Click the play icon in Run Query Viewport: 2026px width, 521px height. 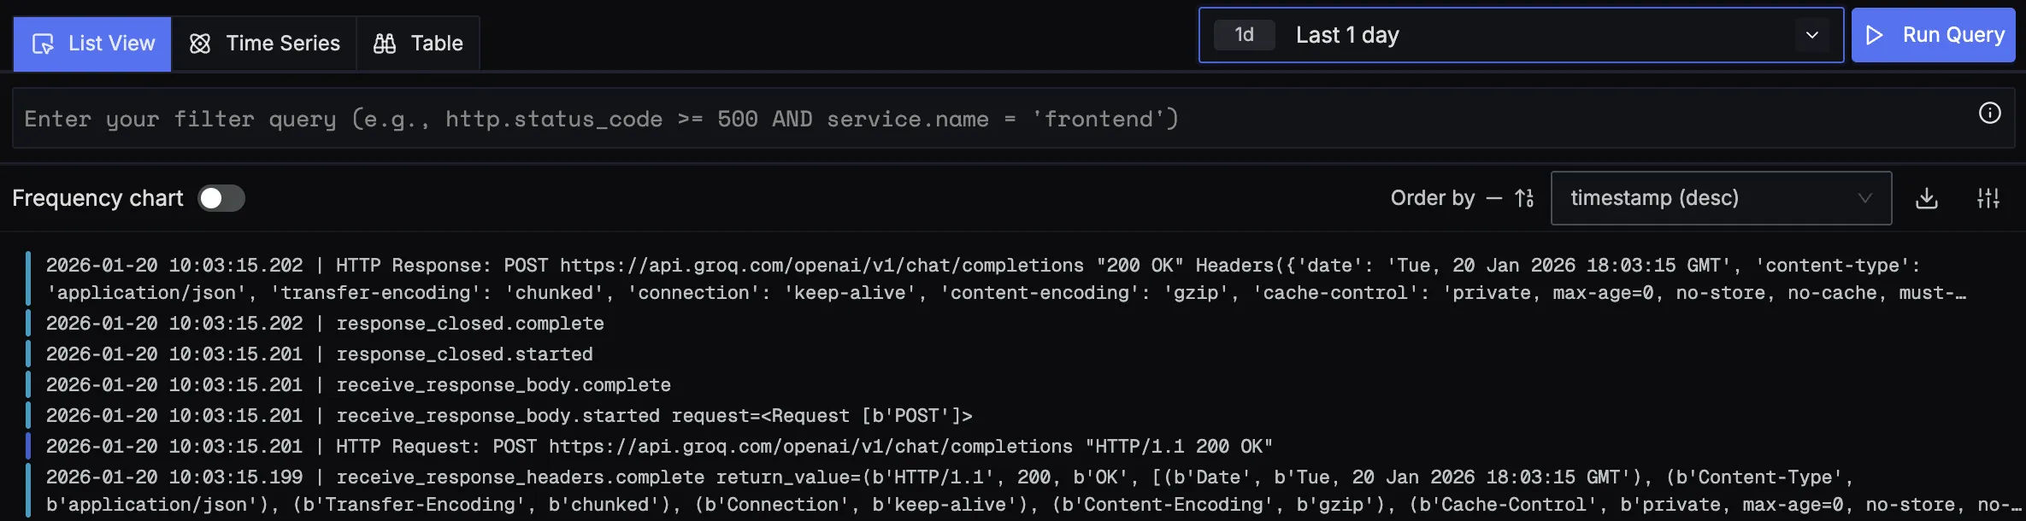click(x=1875, y=35)
